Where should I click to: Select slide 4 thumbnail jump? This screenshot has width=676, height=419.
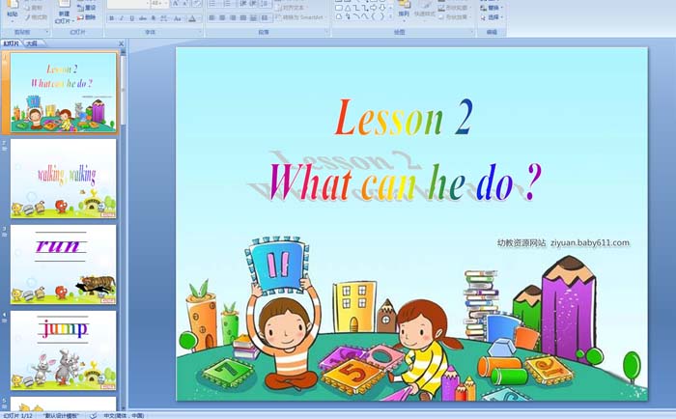tap(64, 350)
